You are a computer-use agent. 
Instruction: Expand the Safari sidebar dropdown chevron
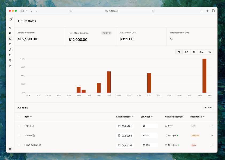coord(26,11)
